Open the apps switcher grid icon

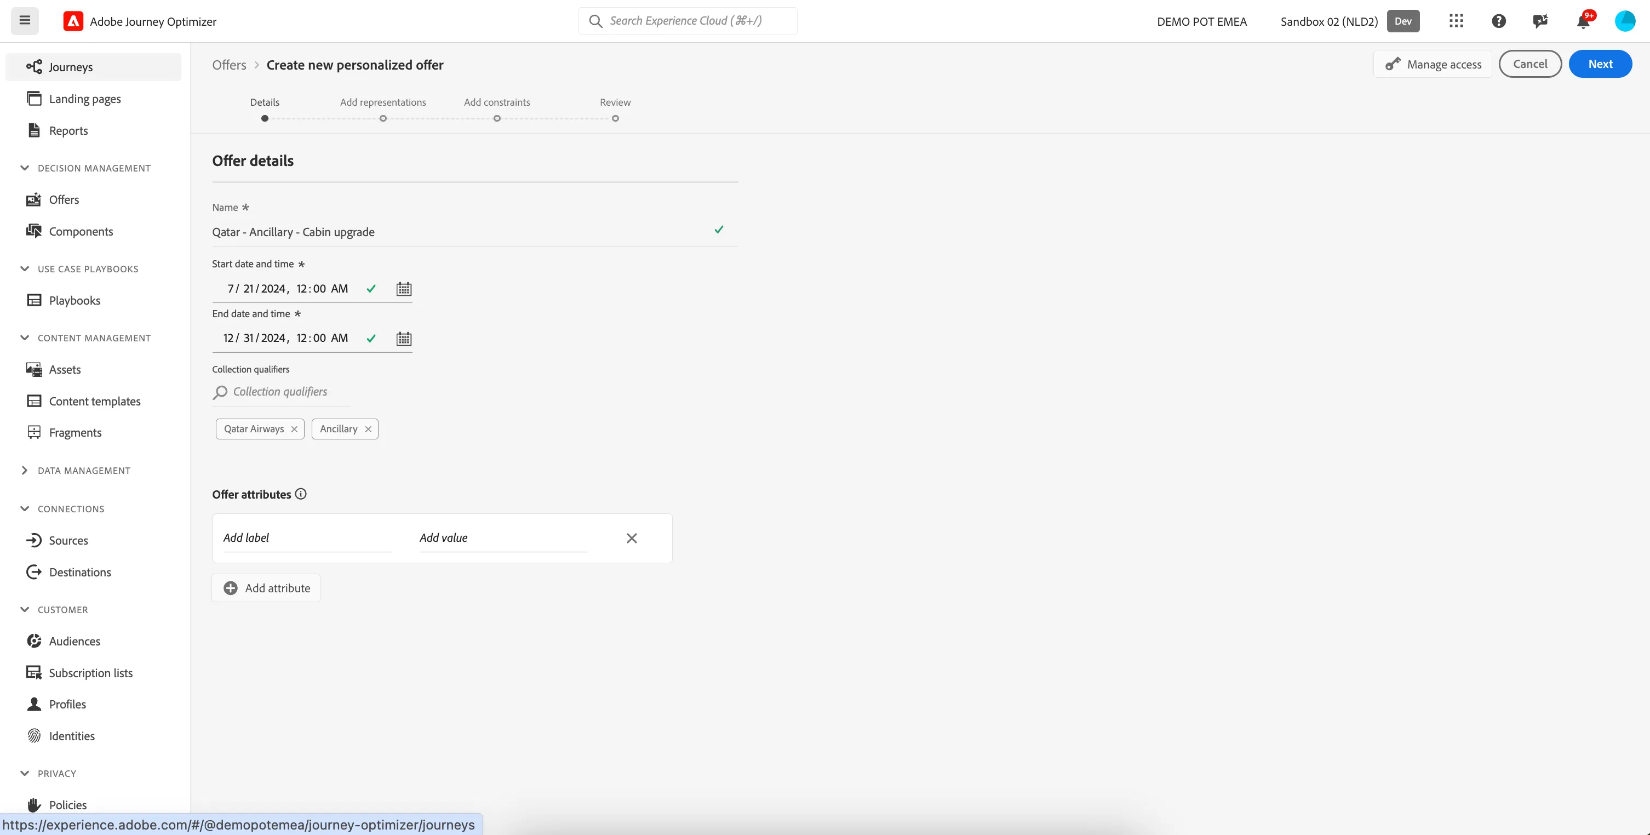tap(1456, 21)
